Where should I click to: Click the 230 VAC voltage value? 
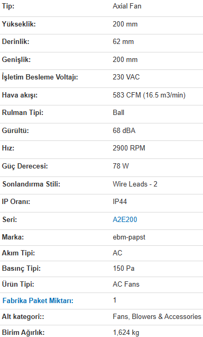point(126,77)
